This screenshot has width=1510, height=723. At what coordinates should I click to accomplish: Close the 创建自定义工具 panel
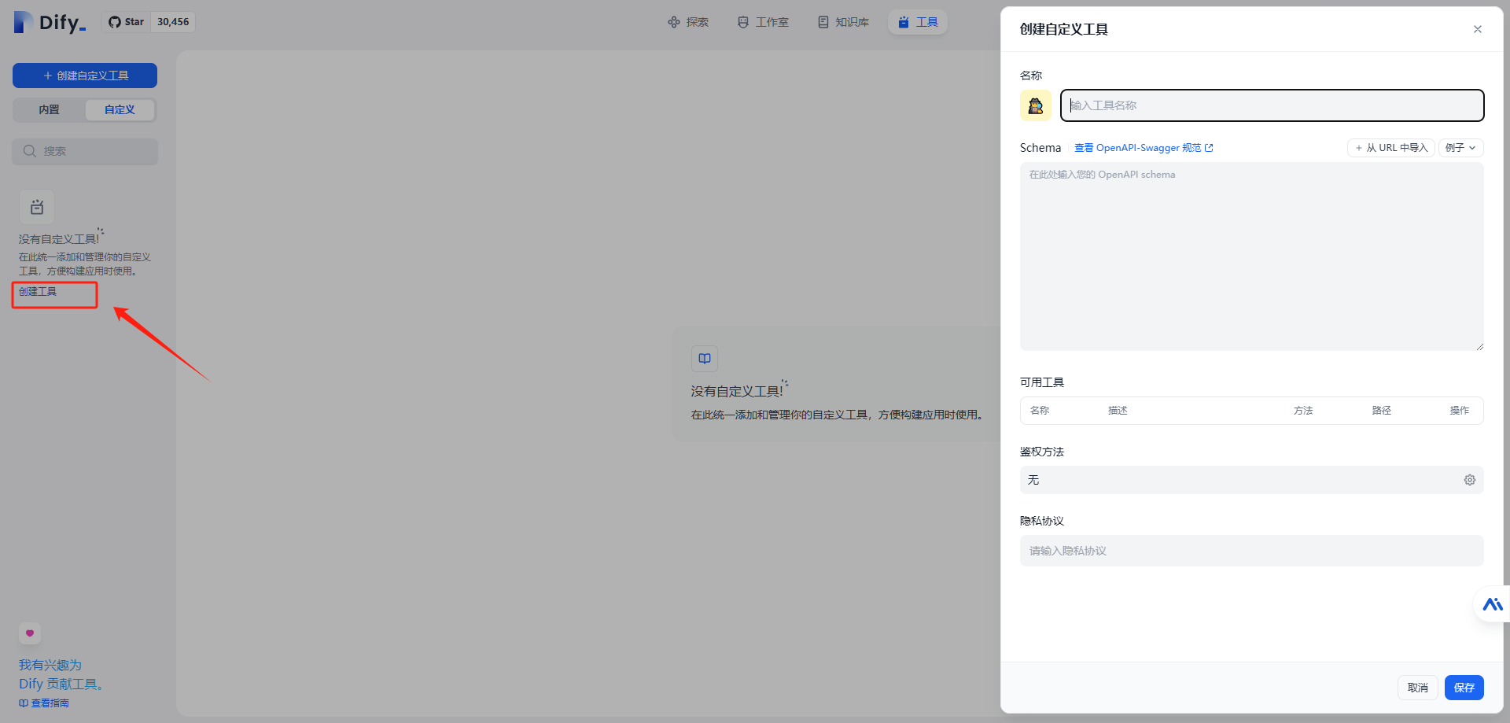1478,29
